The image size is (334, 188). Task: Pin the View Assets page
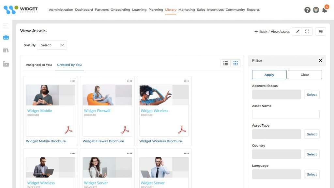click(297, 31)
